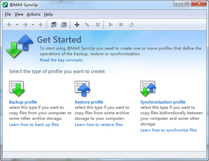Image resolution: width=209 pixels, height=161 pixels.
Task: Click the Back navigation arrow
Action: pos(9,25)
